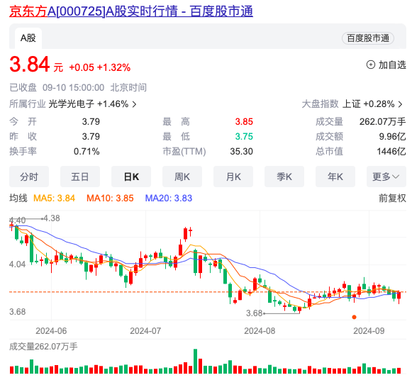412x380 pixels.
Task: Click the 4.38 high price marker
Action: 52,218
